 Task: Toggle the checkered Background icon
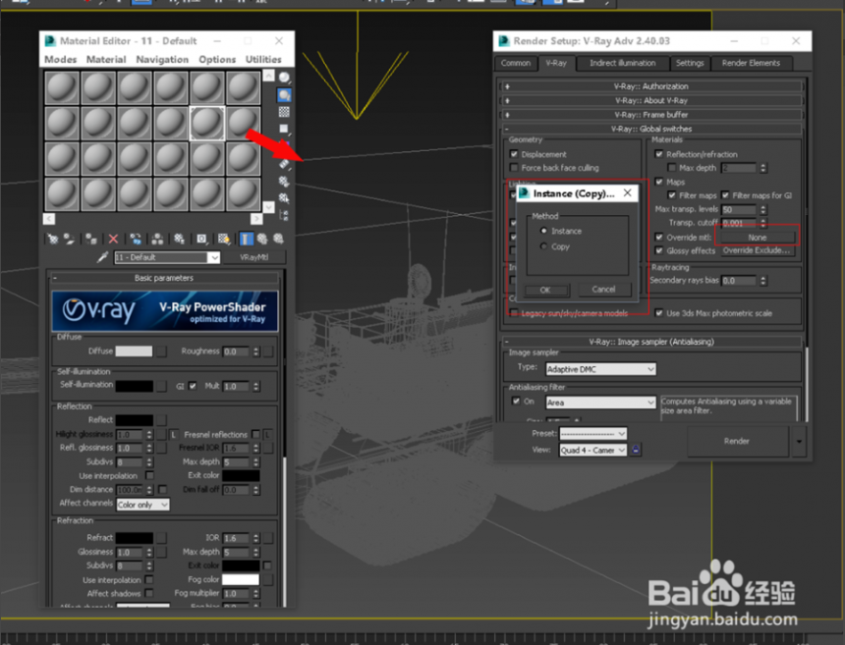[x=284, y=112]
